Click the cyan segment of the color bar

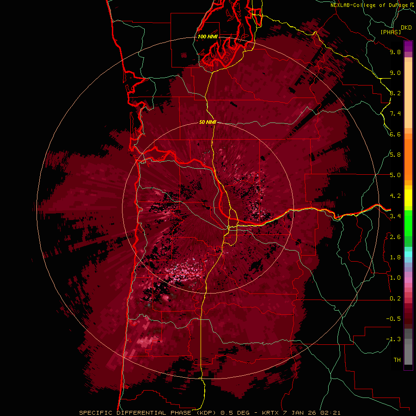408,254
